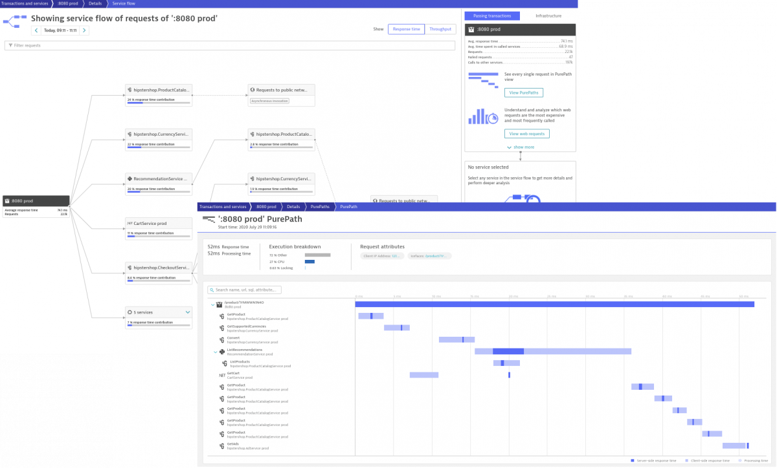Screen dimensions: 777x468
Task: Click the Processing time color swatch in the legend
Action: pyautogui.click(x=739, y=460)
